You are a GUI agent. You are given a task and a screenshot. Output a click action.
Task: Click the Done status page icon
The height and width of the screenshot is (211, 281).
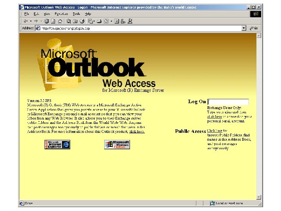[22, 203]
